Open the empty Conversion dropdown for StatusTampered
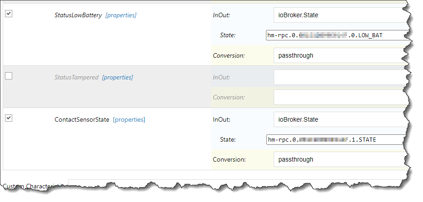This screenshot has width=423, height=202. click(x=340, y=97)
